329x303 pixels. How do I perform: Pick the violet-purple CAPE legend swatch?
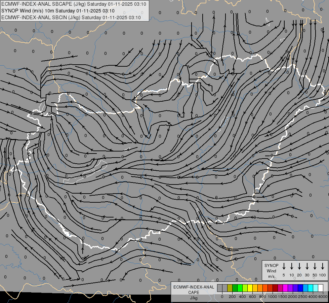tap(290, 288)
